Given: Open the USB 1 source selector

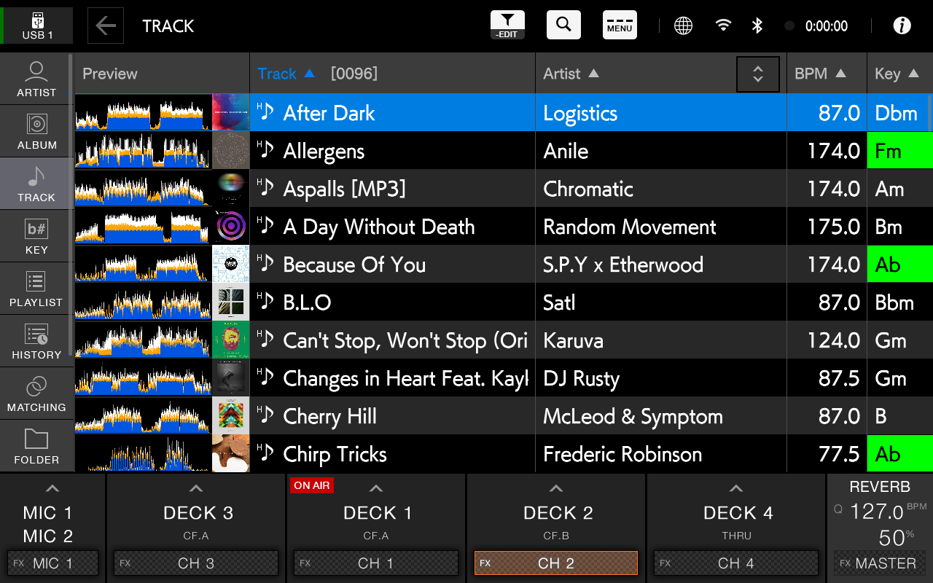Looking at the screenshot, I should coord(38,26).
